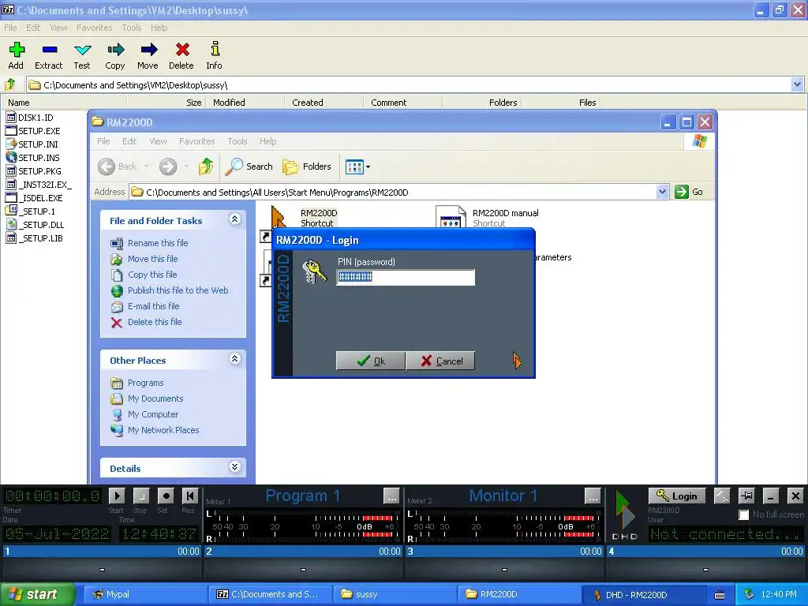Click Publish this file to the Web
808x606 pixels.
178,290
